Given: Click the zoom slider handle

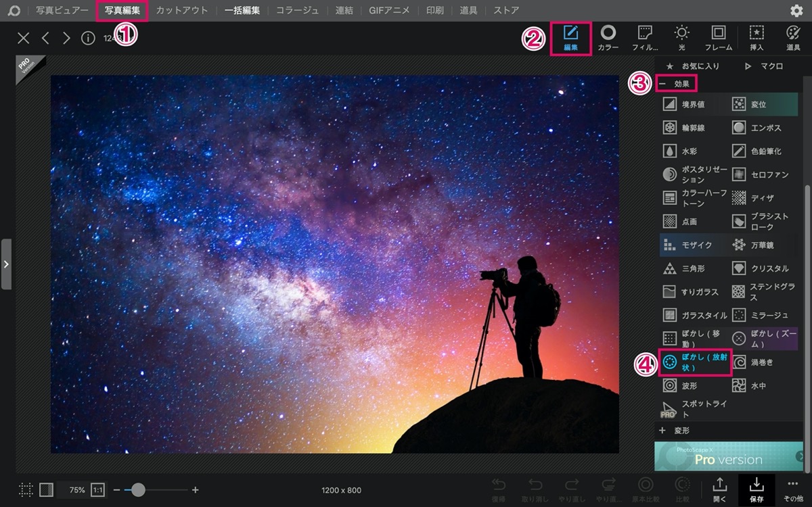Looking at the screenshot, I should [138, 489].
